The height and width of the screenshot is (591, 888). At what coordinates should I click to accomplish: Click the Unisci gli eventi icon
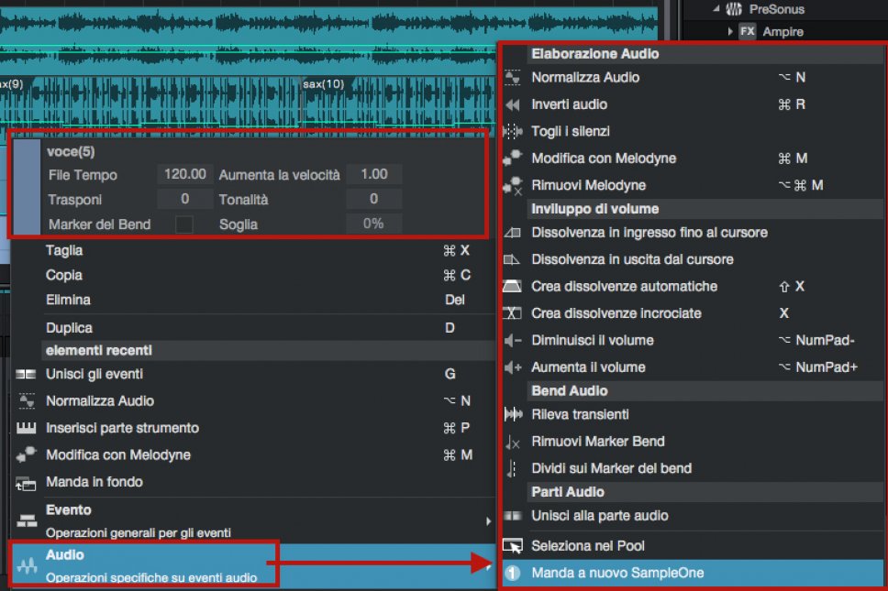27,375
